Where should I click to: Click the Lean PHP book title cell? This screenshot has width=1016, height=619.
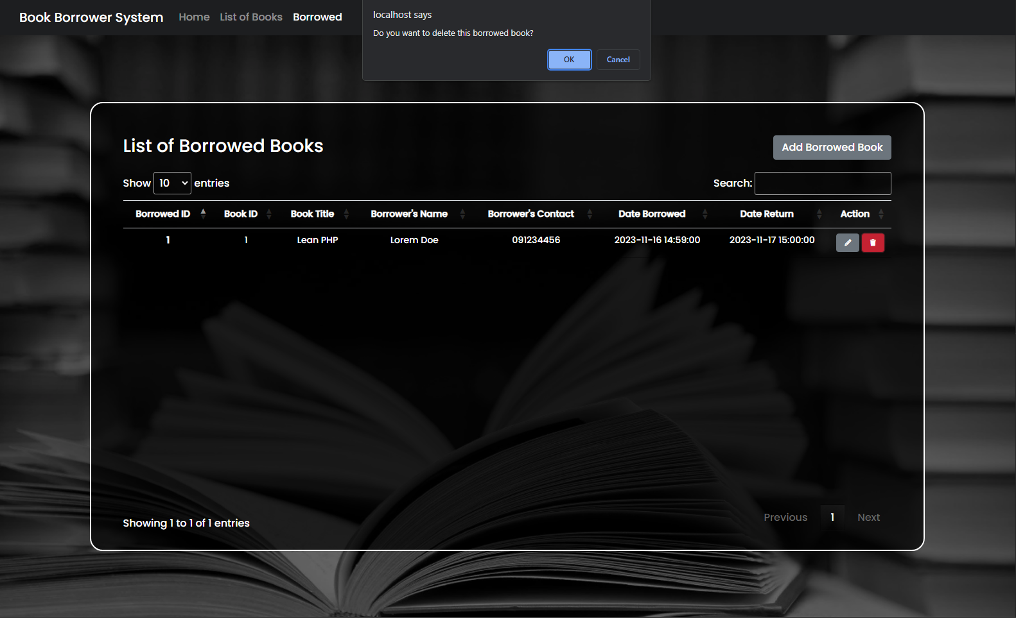(x=317, y=240)
